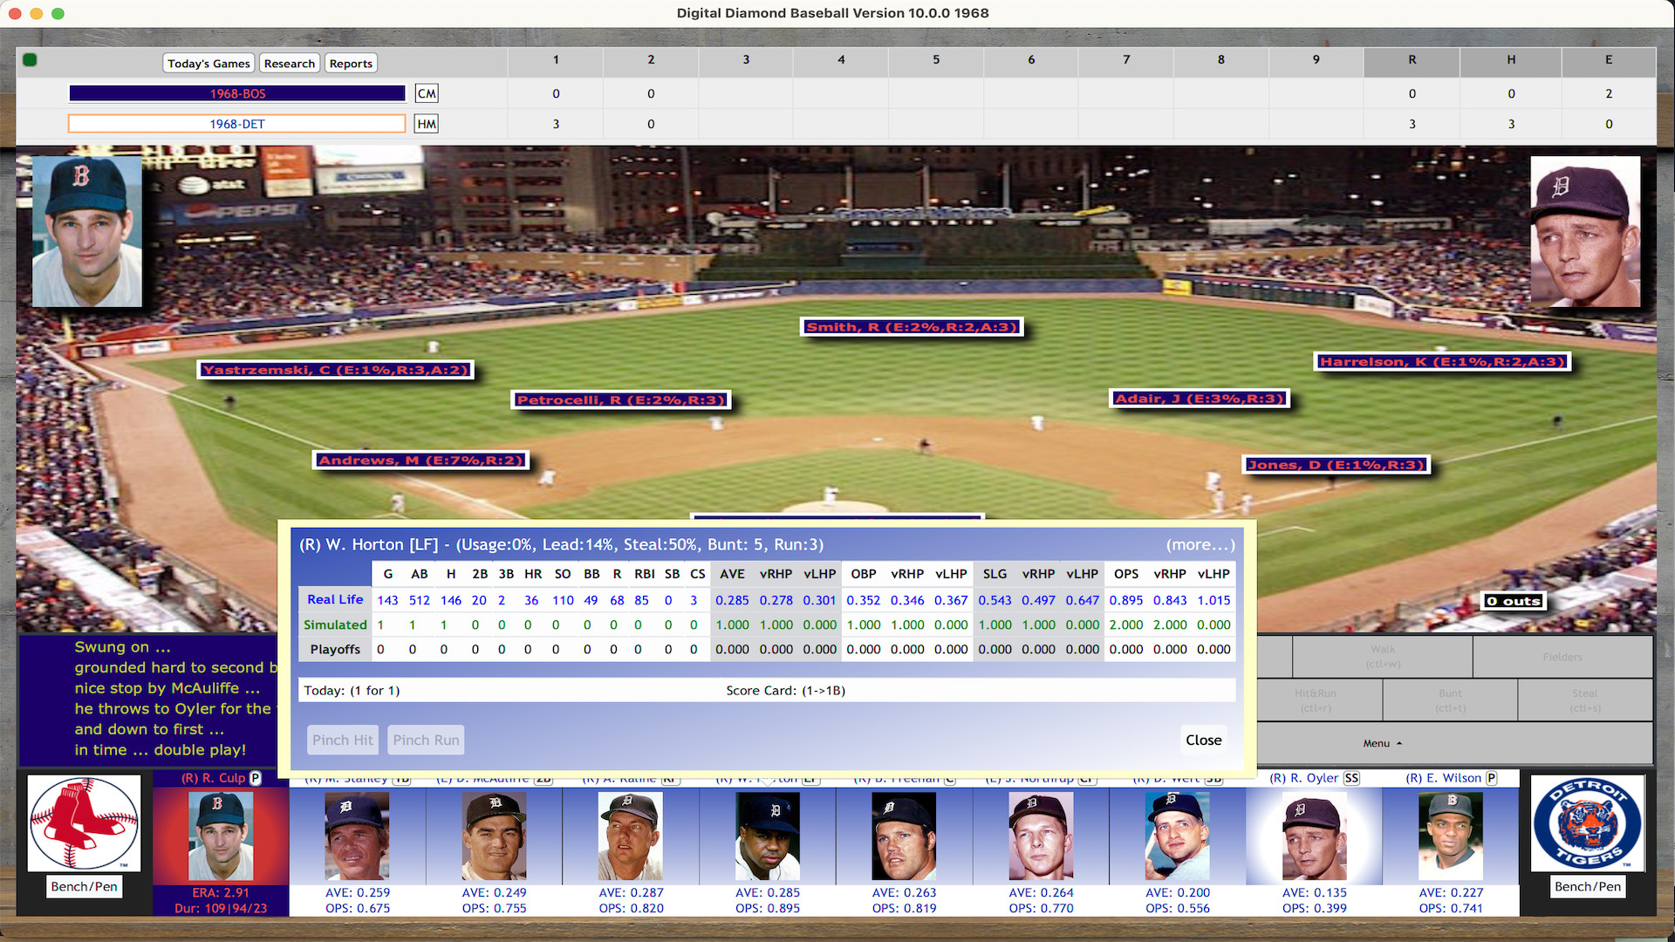Open Today's Games

click(209, 62)
